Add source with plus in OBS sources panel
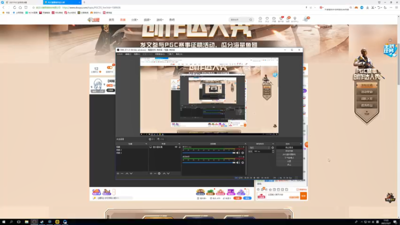The image size is (400, 225). [151, 173]
